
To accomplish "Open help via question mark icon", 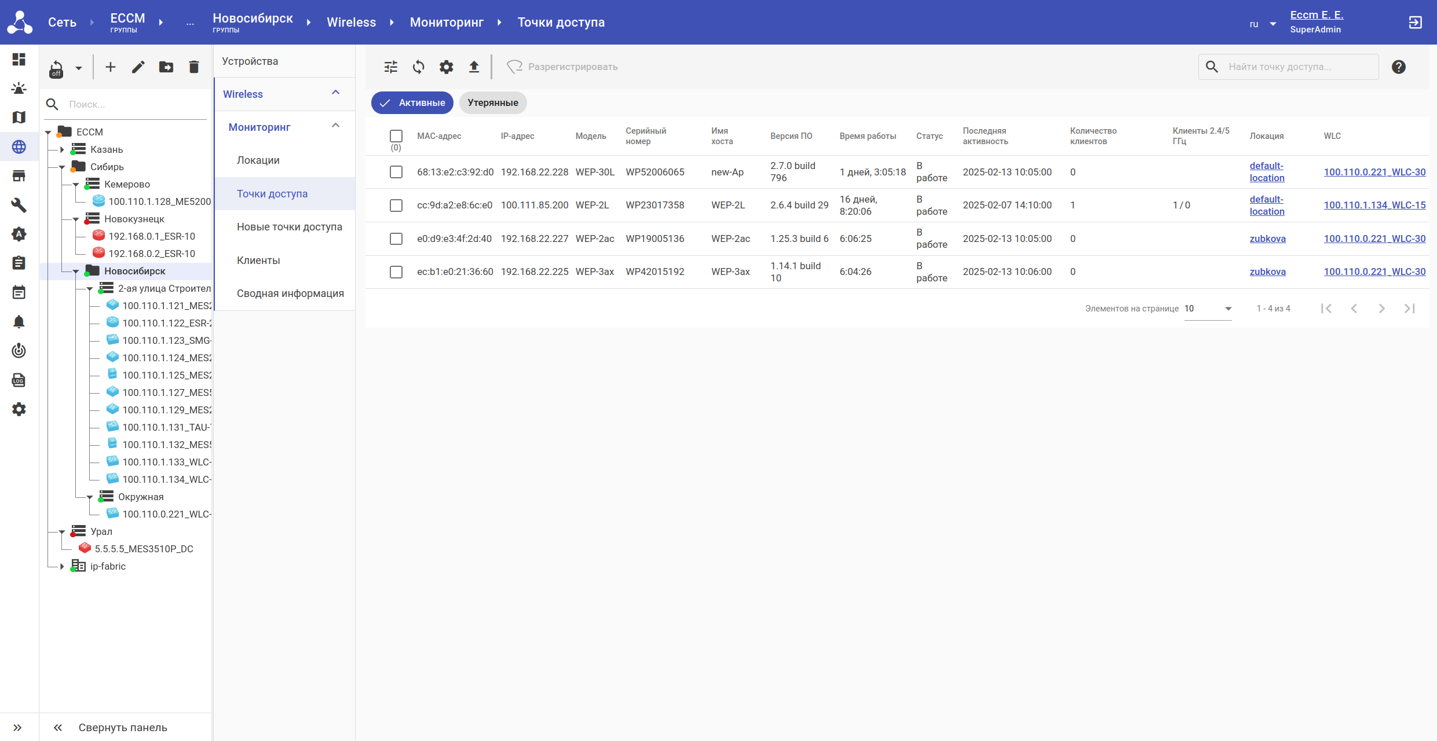I will click(x=1398, y=67).
